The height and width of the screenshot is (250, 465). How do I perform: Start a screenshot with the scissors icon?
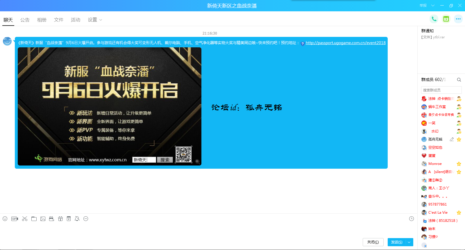coord(25,219)
